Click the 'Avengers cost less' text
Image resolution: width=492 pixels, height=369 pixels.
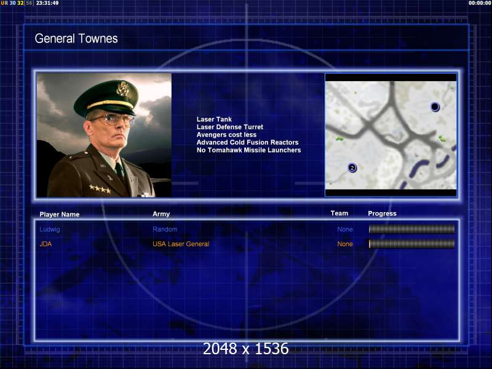[x=226, y=135]
